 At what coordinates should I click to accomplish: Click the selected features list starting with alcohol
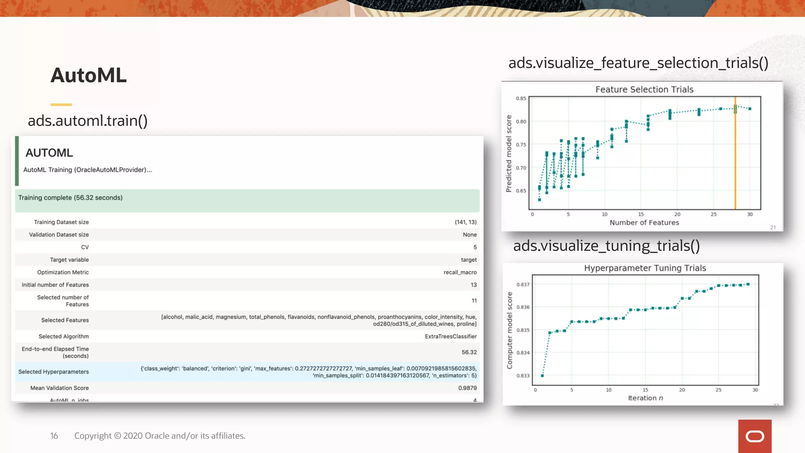tap(319, 320)
